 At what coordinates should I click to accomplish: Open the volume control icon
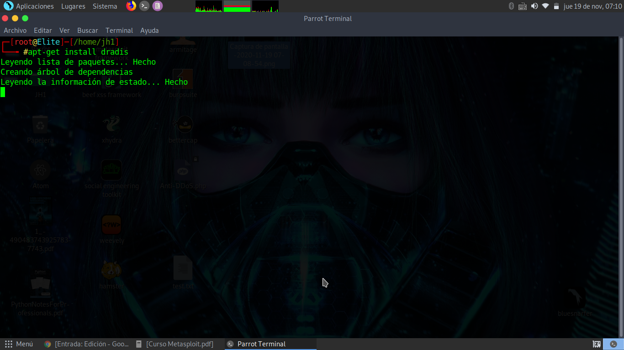(x=534, y=6)
